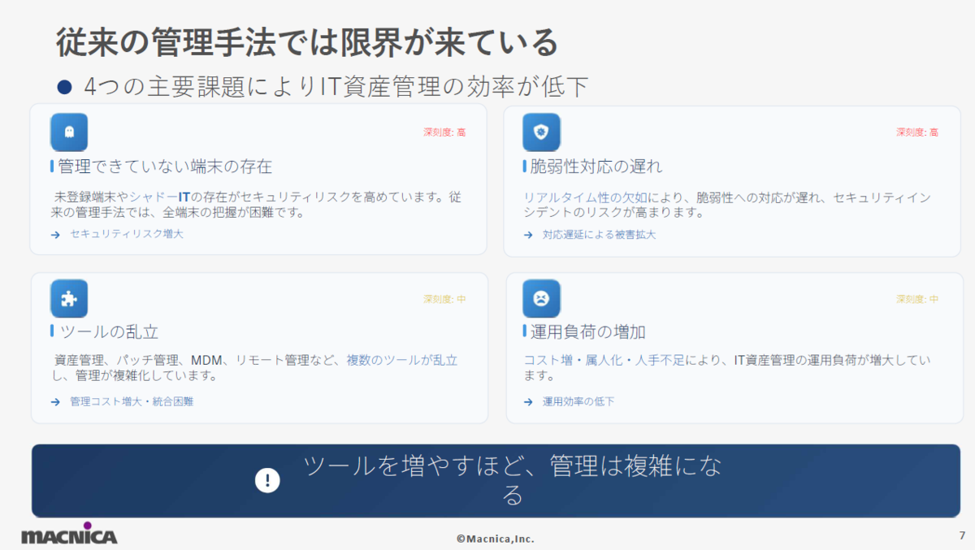The width and height of the screenshot is (975, 550).
Task: Click the heading ツールの乱立
Action: click(x=108, y=331)
